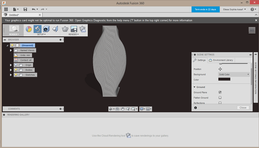Viewport: 259px width, 148px height.
Task: Toggle Sketches visibility light bulb
Action: 16,75
